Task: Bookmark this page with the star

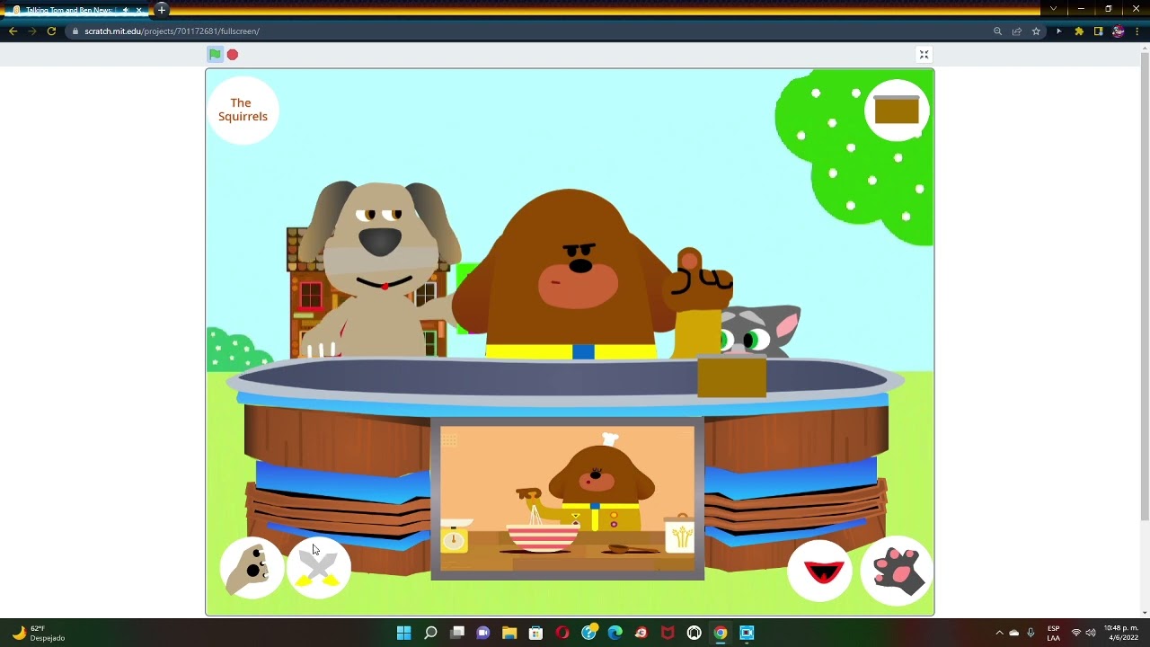Action: pyautogui.click(x=1036, y=31)
